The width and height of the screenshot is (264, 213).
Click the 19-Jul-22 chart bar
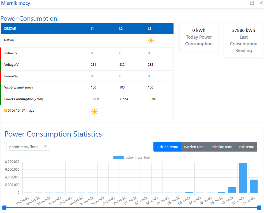click(x=232, y=190)
